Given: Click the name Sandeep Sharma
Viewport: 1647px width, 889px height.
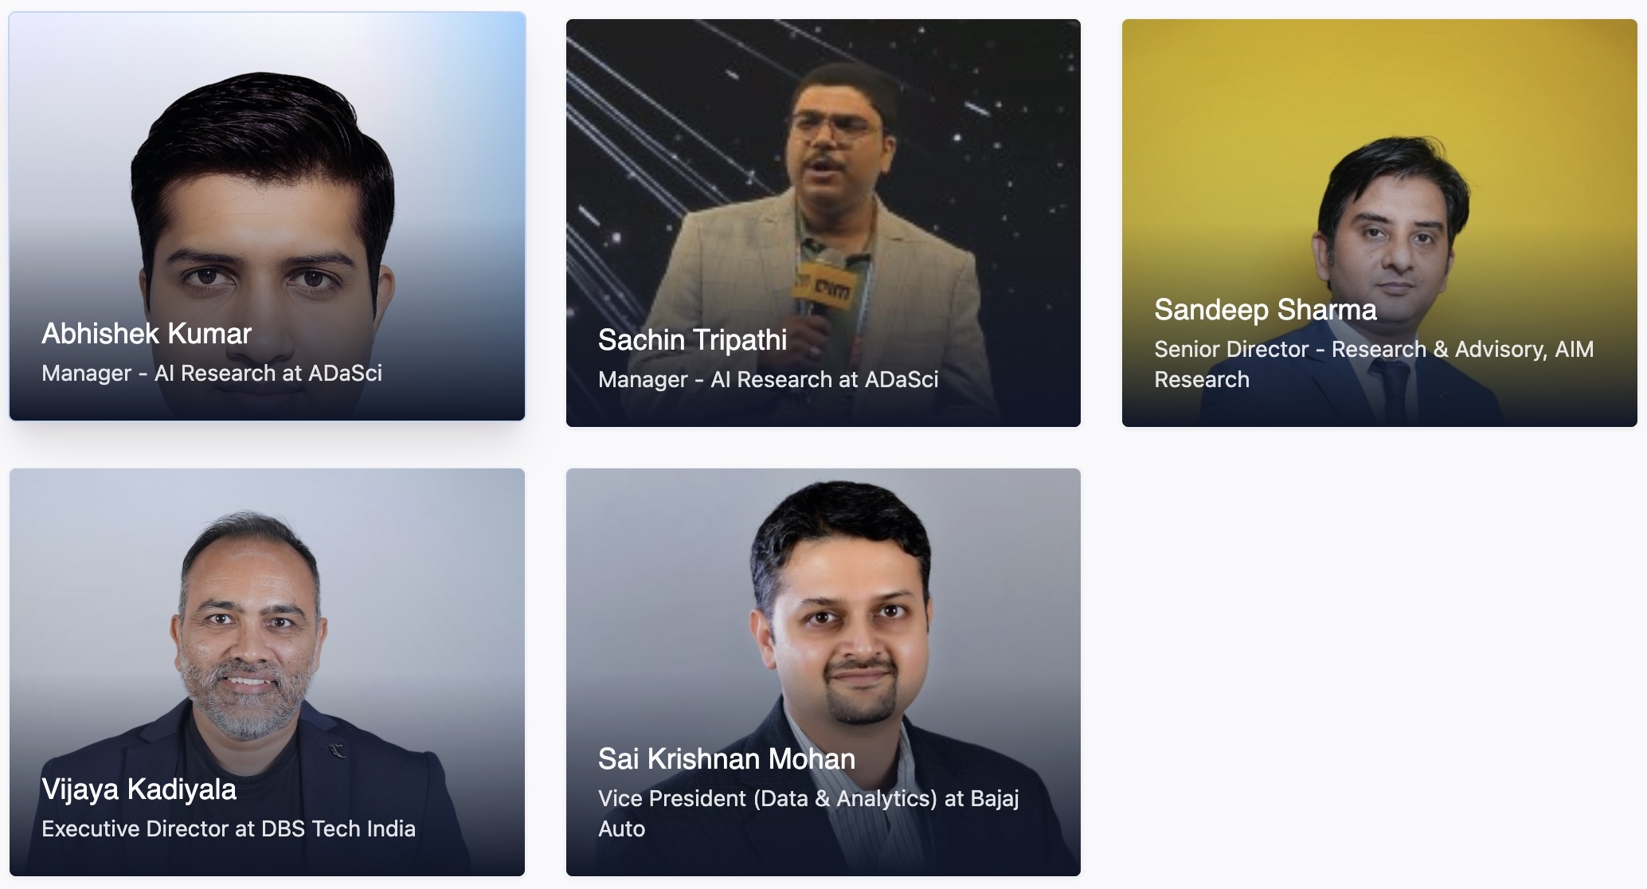Looking at the screenshot, I should (x=1265, y=310).
